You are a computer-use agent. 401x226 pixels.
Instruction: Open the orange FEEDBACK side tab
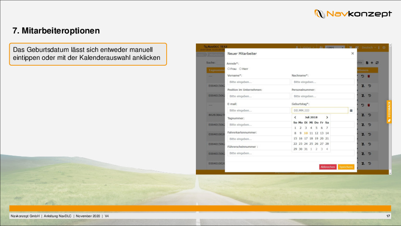[389, 112]
